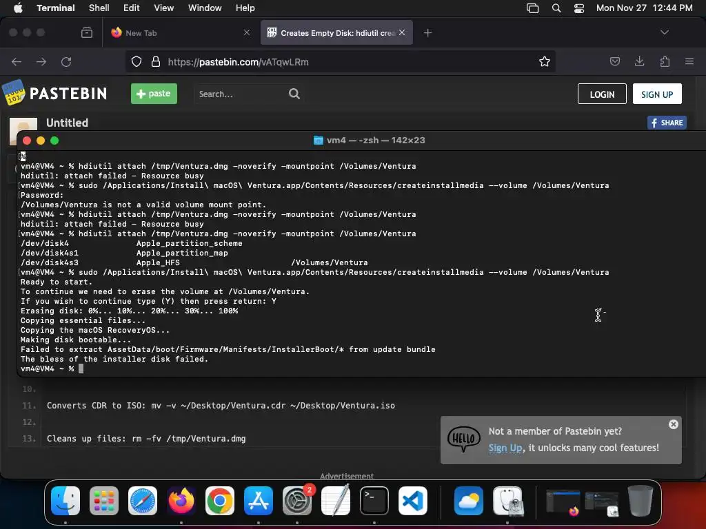Open Control Center in menu bar
This screenshot has width=706, height=529.
[579, 8]
